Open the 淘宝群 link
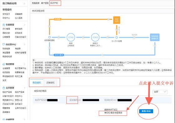Image resolution: width=175 pixels, height=123 pixels. click(18, 49)
